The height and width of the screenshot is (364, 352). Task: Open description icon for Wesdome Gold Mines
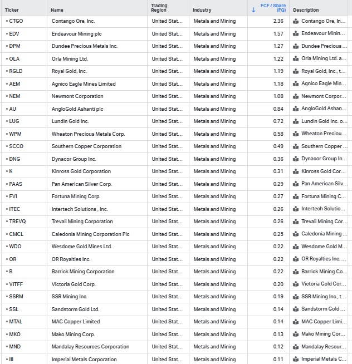click(x=296, y=247)
